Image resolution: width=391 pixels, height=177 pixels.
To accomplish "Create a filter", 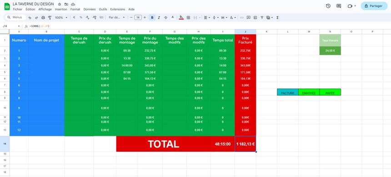I will (x=262, y=18).
